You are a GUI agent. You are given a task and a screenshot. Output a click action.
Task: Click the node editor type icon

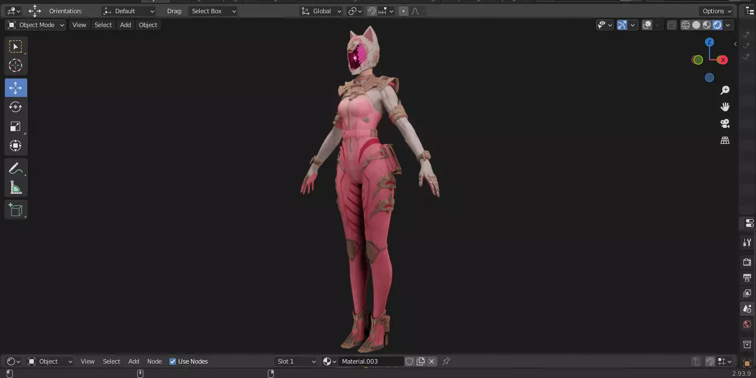13,361
